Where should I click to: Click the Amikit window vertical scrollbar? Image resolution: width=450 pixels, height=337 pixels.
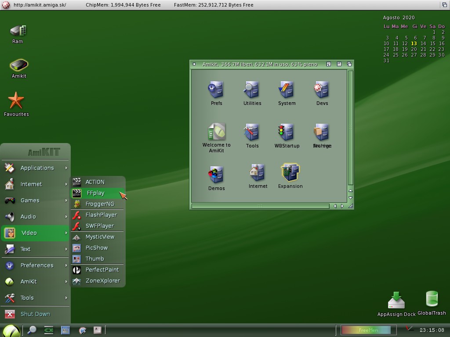point(350,127)
